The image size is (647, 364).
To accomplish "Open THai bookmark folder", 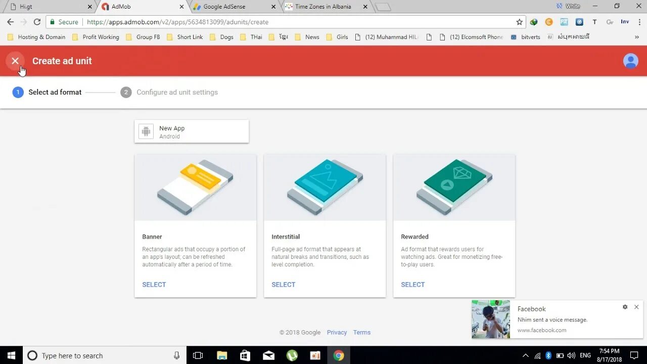I will click(251, 37).
